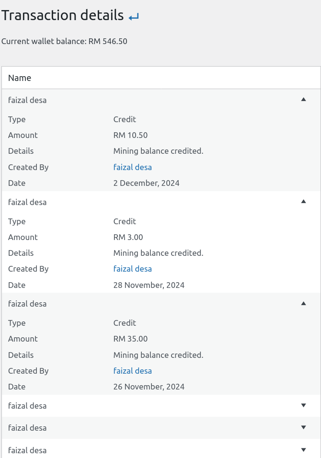The height and width of the screenshot is (458, 321).
Task: Expand the fifth faizal desa row
Action: (x=303, y=427)
